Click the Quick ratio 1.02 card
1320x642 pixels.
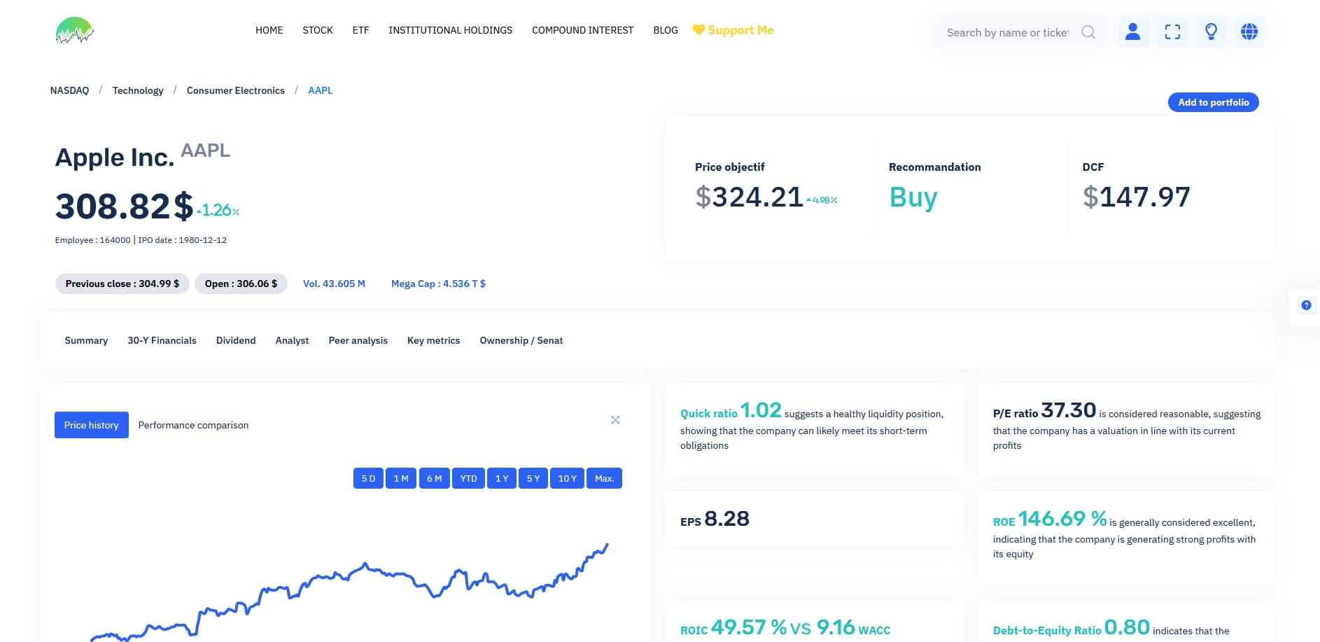(x=814, y=429)
